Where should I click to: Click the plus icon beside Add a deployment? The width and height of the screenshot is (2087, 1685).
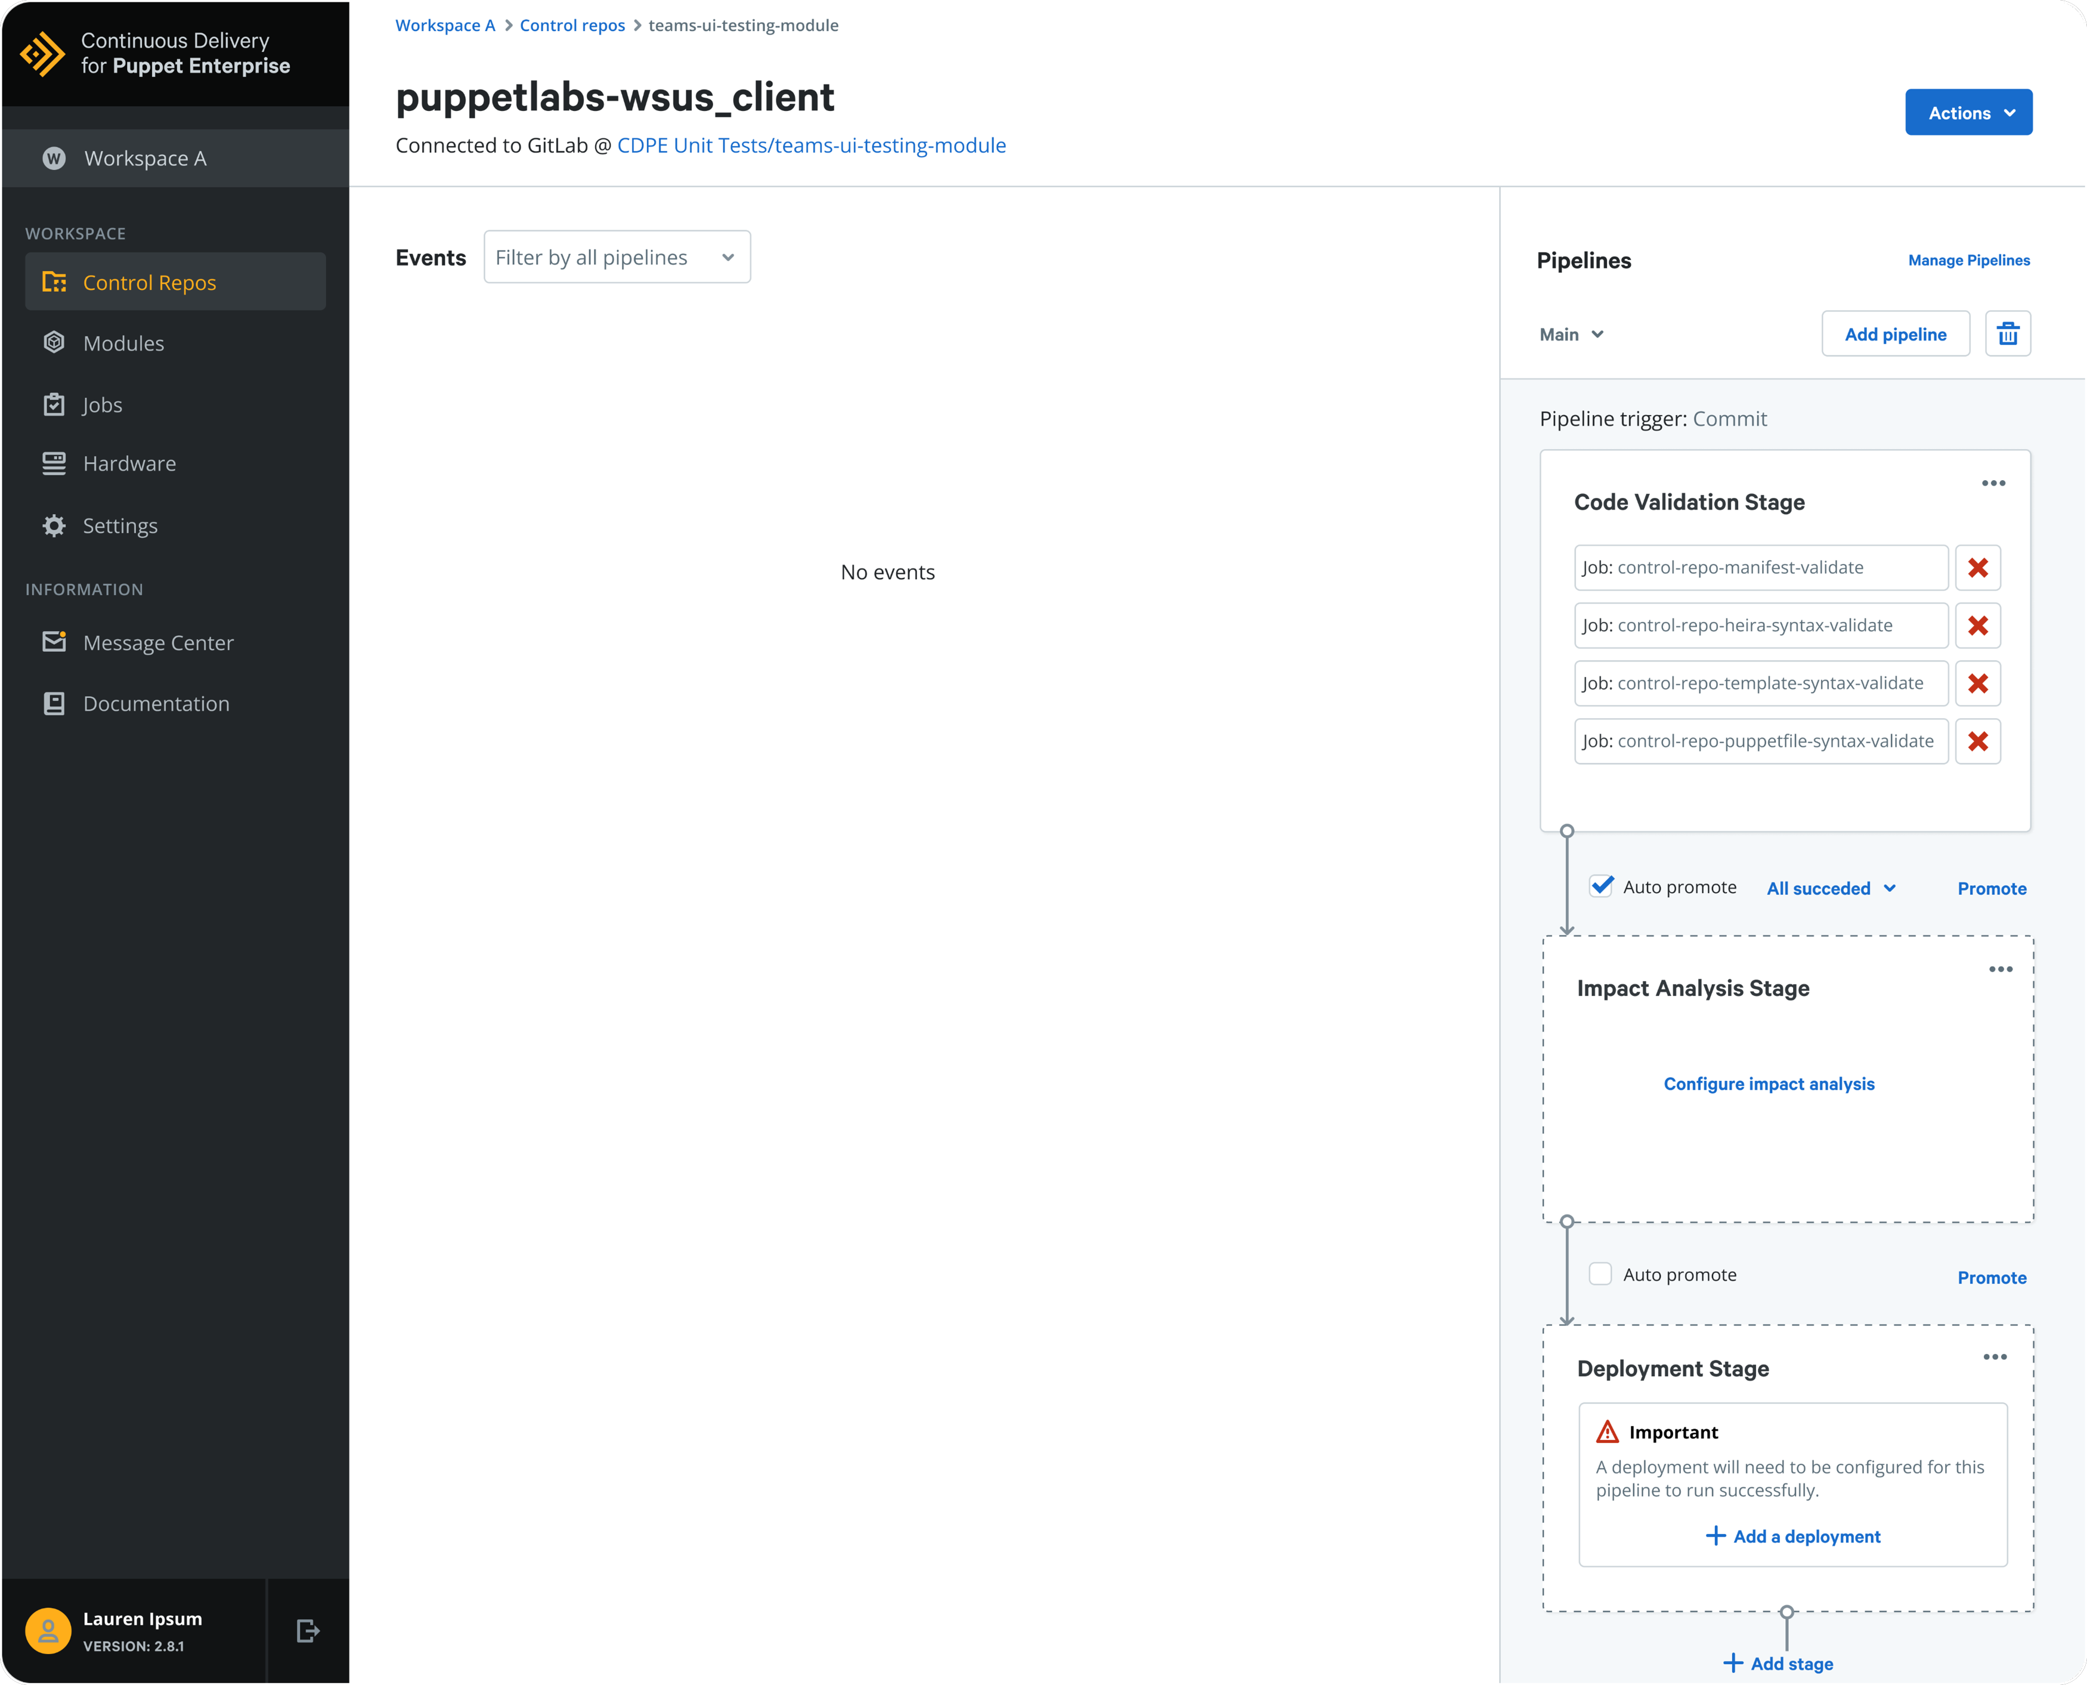pyautogui.click(x=1716, y=1535)
